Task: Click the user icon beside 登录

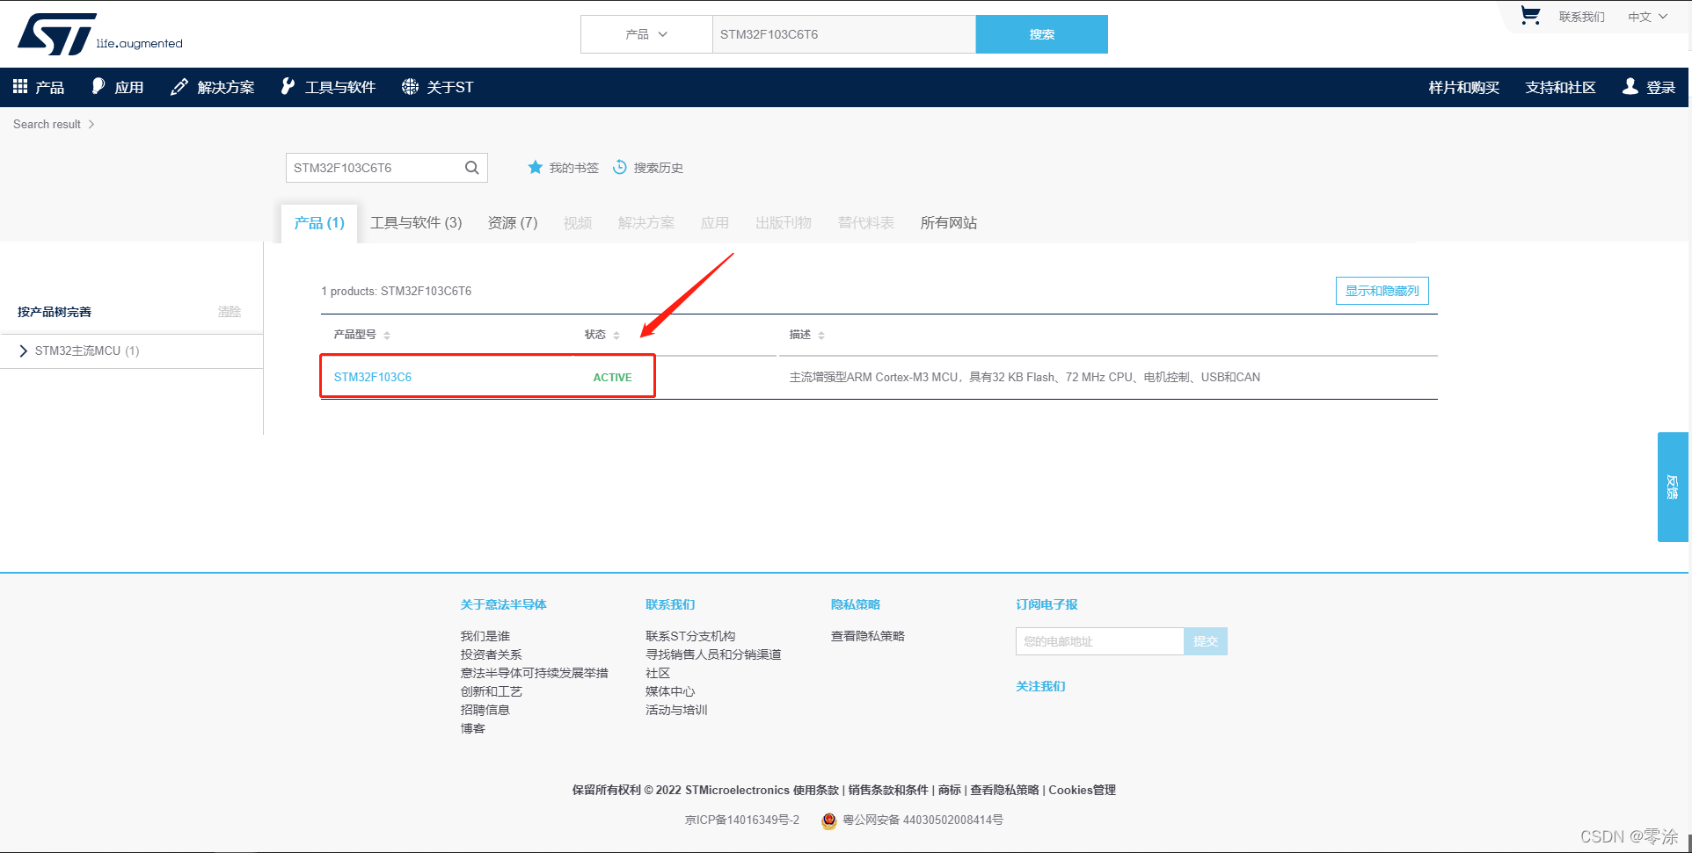Action: 1630,86
